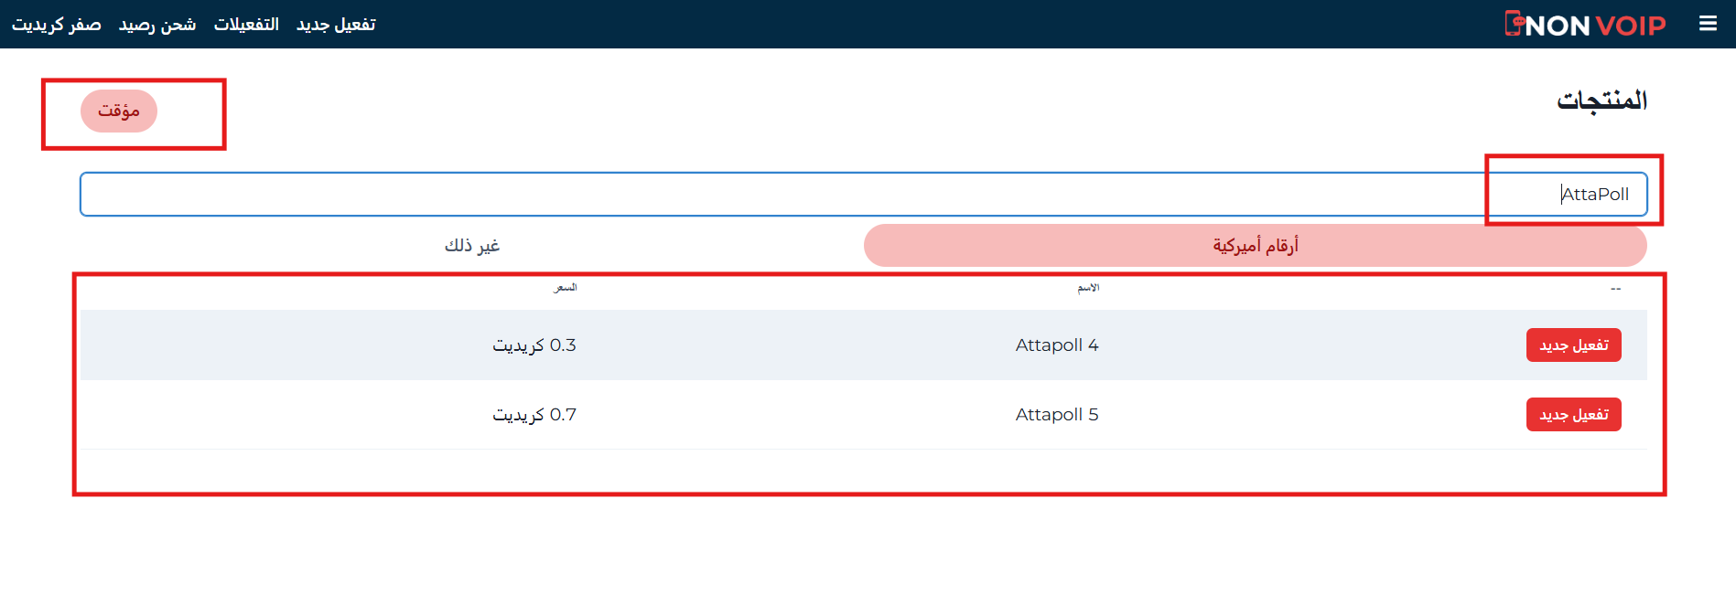Click the المنتجات page heading
The height and width of the screenshot is (594, 1736).
(x=1601, y=101)
